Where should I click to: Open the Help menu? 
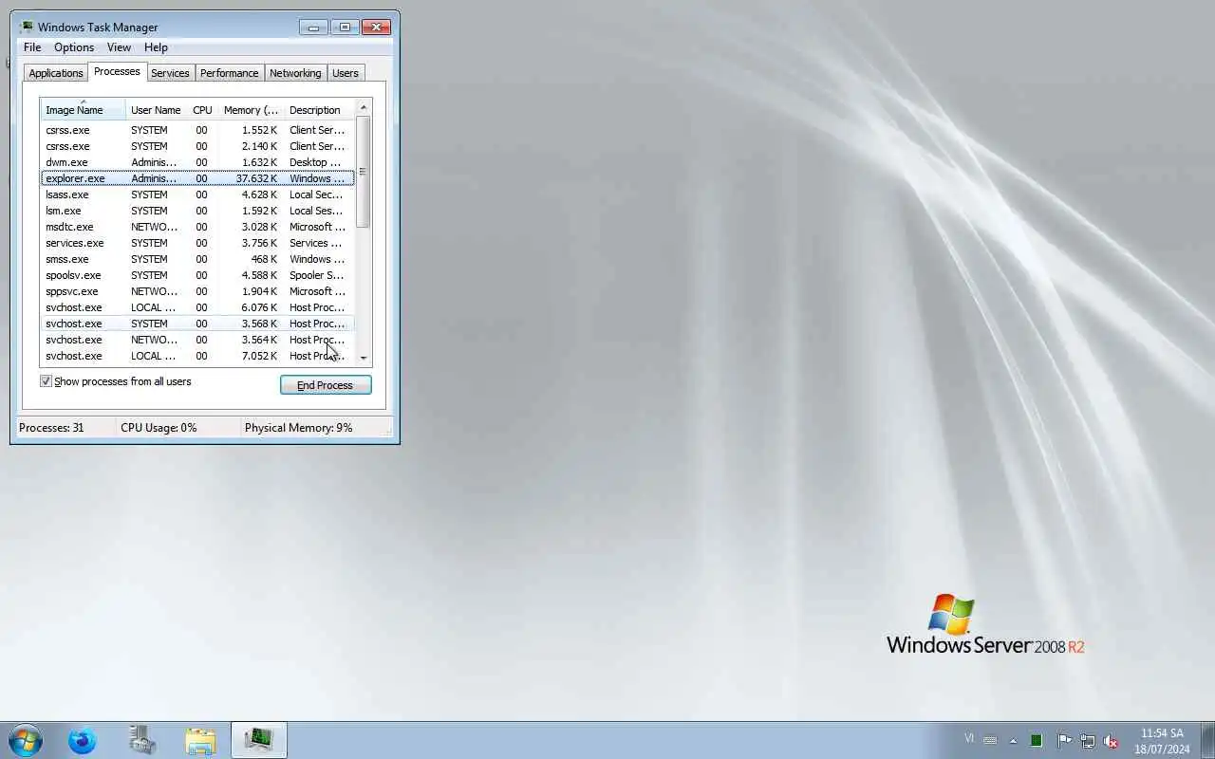[156, 47]
